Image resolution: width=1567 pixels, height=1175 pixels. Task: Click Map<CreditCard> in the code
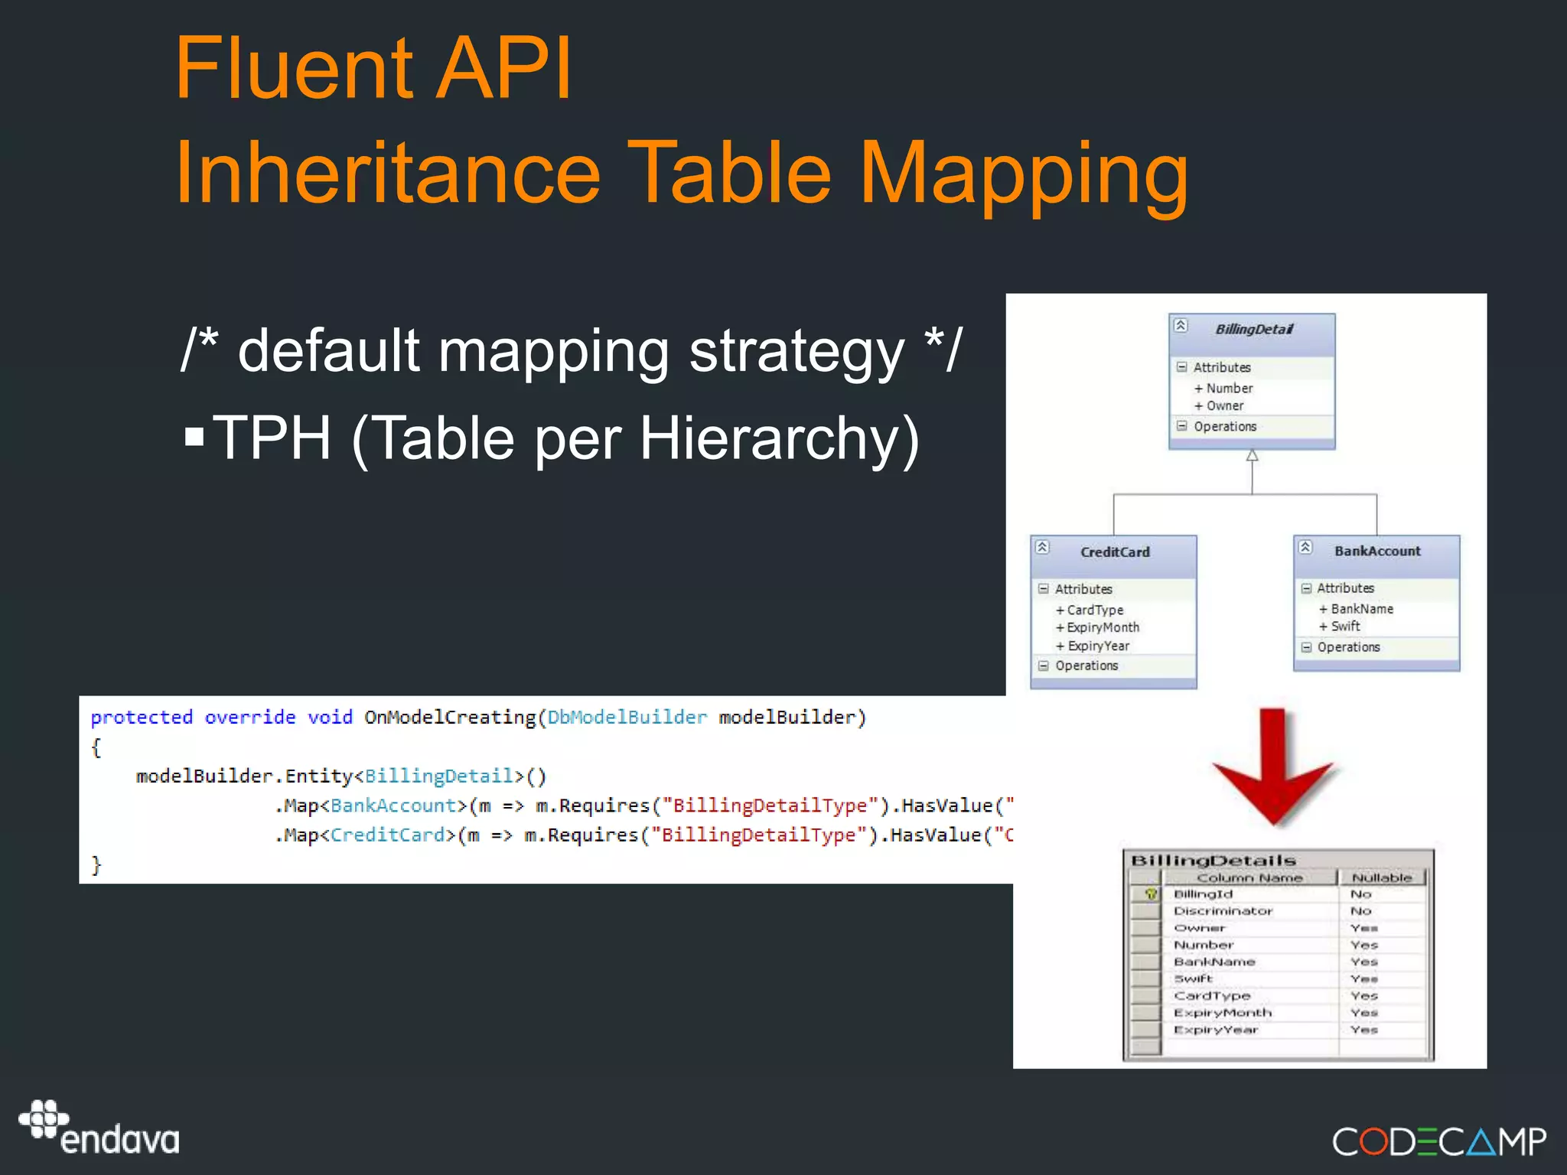[370, 835]
